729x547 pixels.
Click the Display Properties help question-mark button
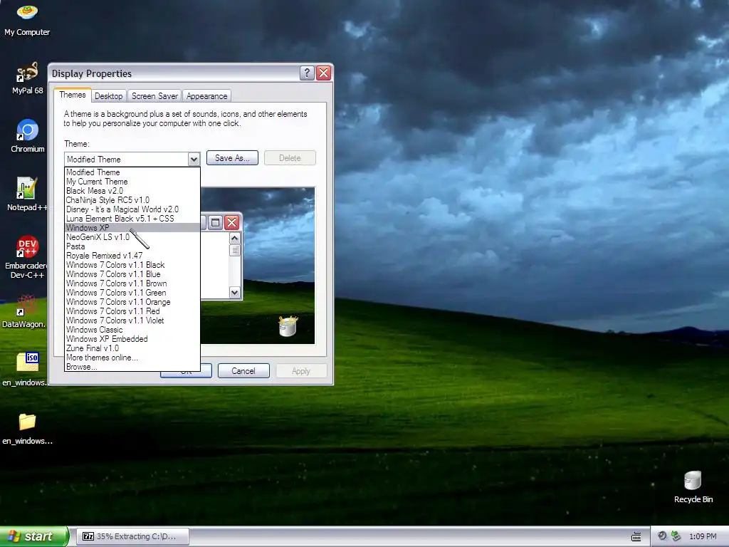point(307,73)
